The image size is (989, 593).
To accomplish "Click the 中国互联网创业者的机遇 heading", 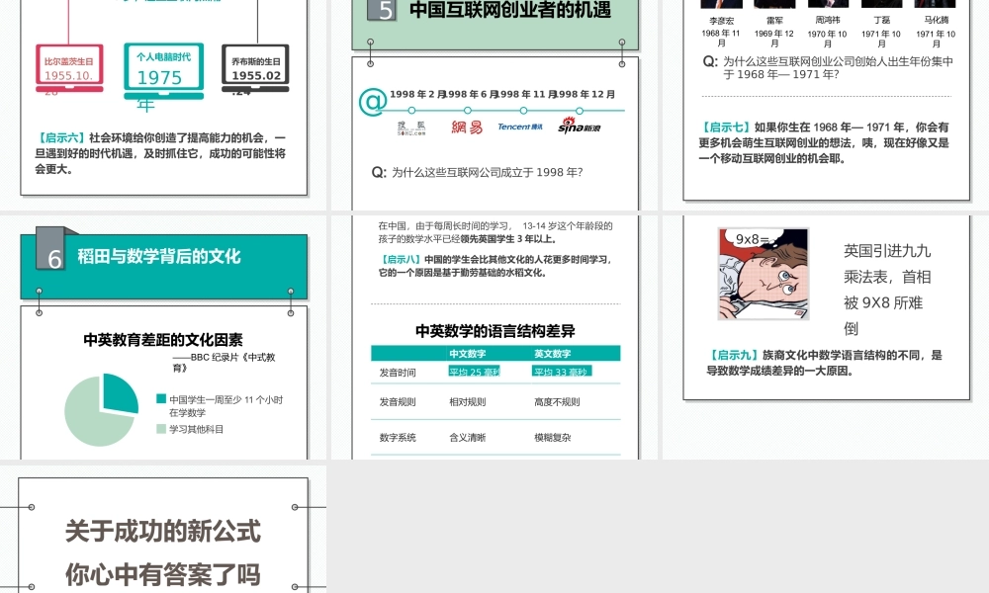I will tap(509, 11).
